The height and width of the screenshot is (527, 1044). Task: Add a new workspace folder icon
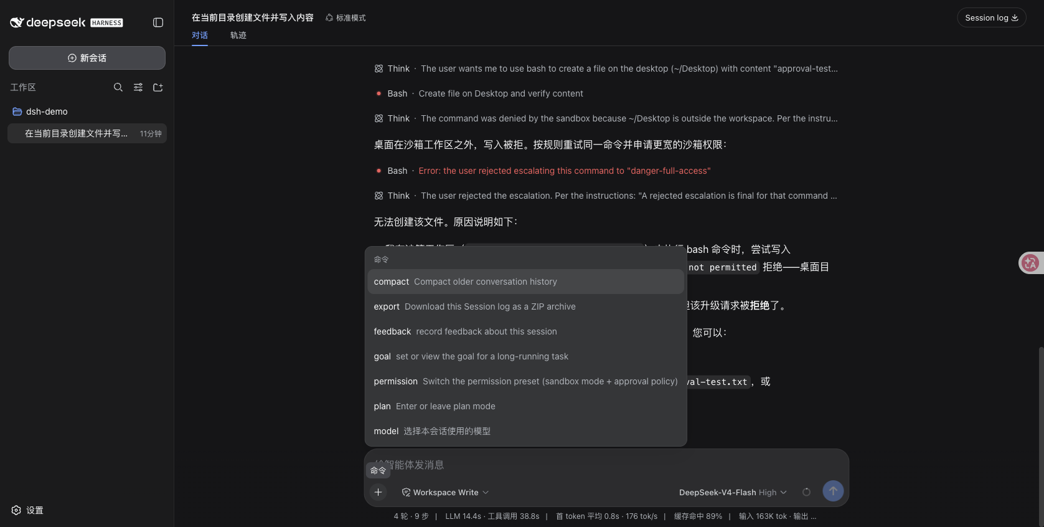(x=158, y=87)
